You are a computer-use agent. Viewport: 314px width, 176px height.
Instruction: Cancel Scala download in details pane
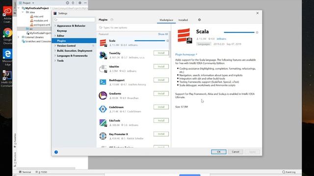[x=257, y=32]
